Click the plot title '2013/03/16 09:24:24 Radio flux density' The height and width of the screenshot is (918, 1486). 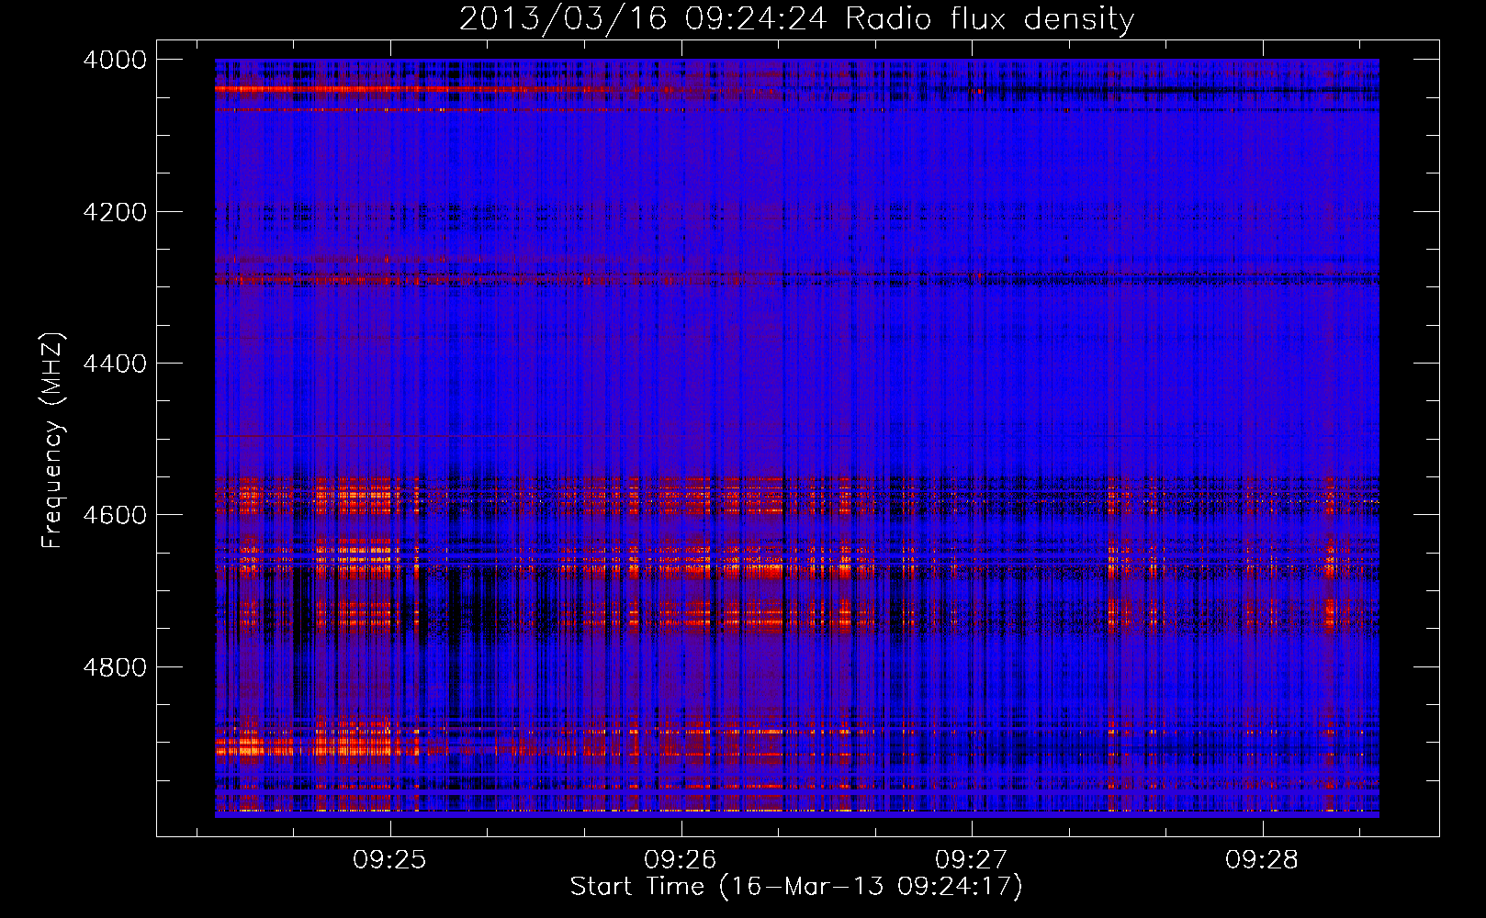[x=796, y=18]
